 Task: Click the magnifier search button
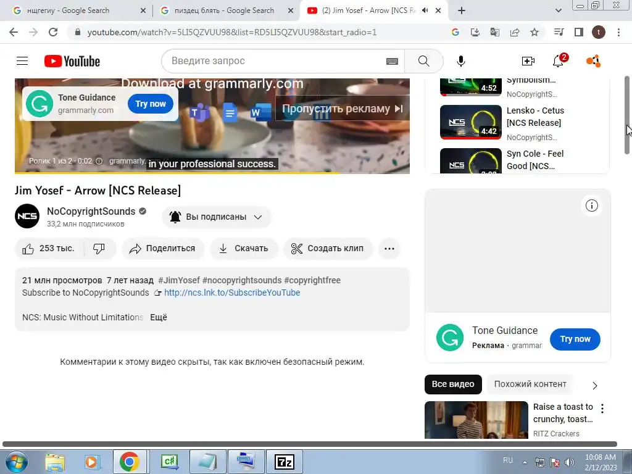pyautogui.click(x=423, y=61)
